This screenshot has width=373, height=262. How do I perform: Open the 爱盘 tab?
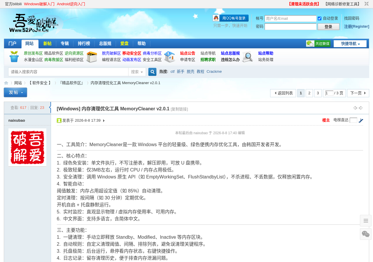[124, 44]
